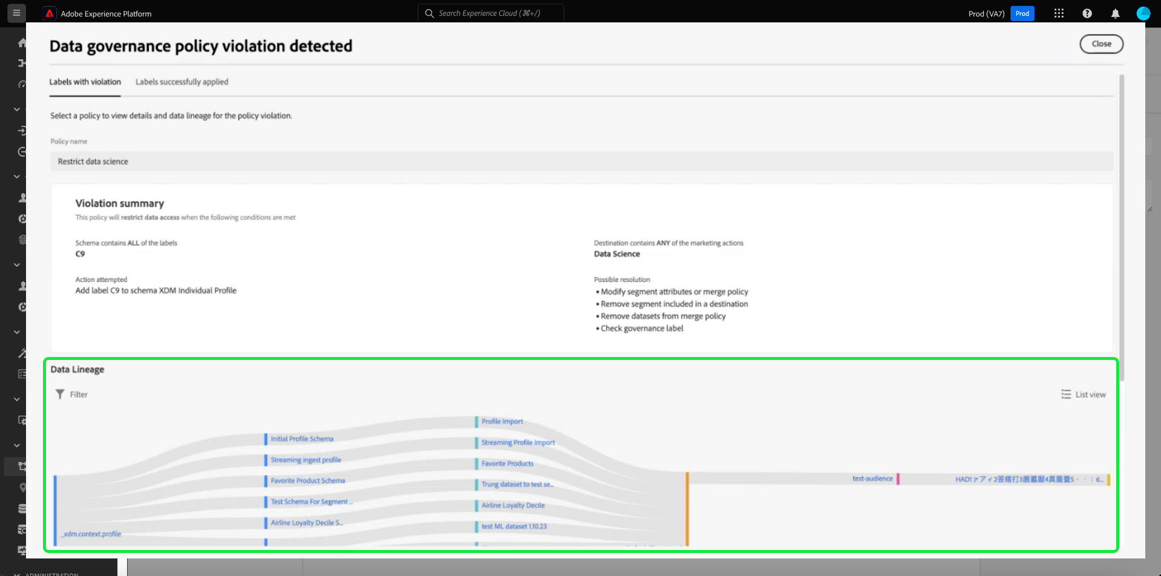View notifications via the bell icon

[x=1115, y=13]
